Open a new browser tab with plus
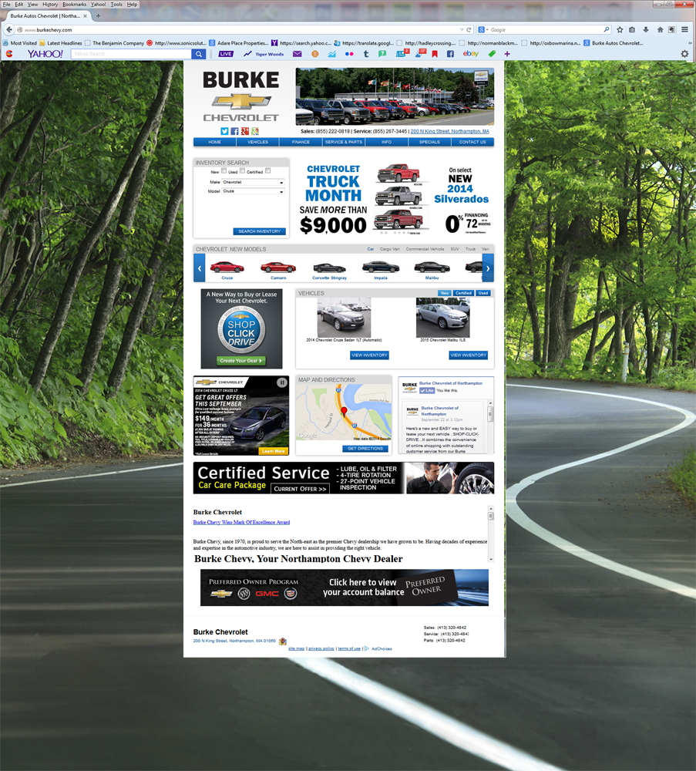Viewport: 696px width, 771px height. (x=98, y=15)
